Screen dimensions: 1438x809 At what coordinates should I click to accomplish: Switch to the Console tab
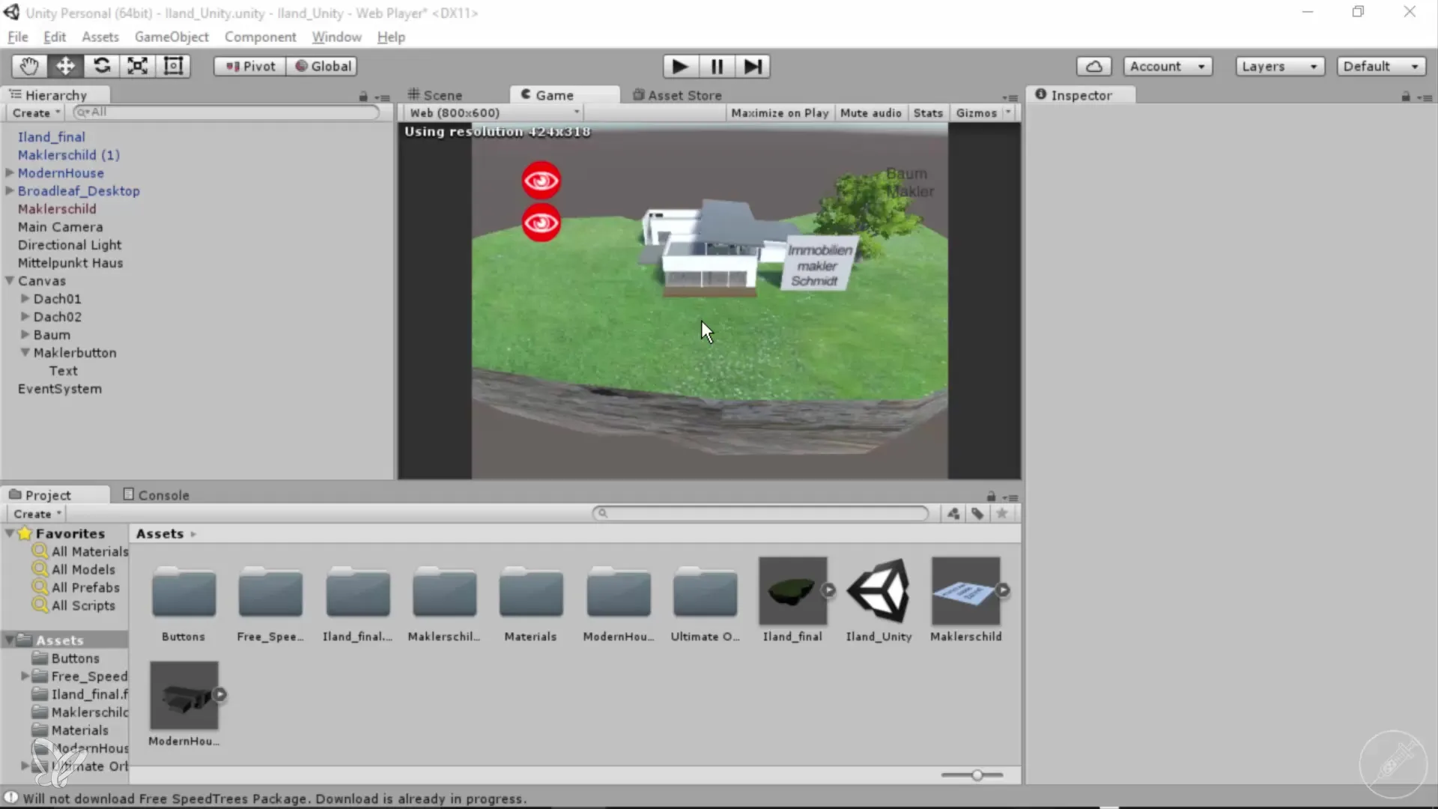[x=157, y=495]
